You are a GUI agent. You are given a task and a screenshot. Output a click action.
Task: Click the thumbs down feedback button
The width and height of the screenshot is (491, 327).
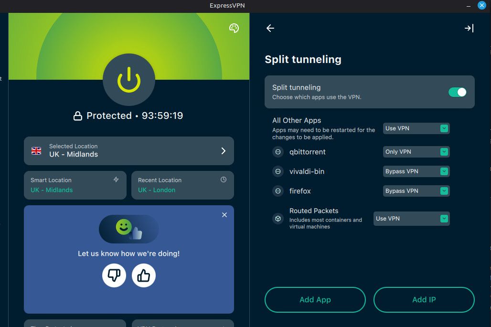[114, 275]
